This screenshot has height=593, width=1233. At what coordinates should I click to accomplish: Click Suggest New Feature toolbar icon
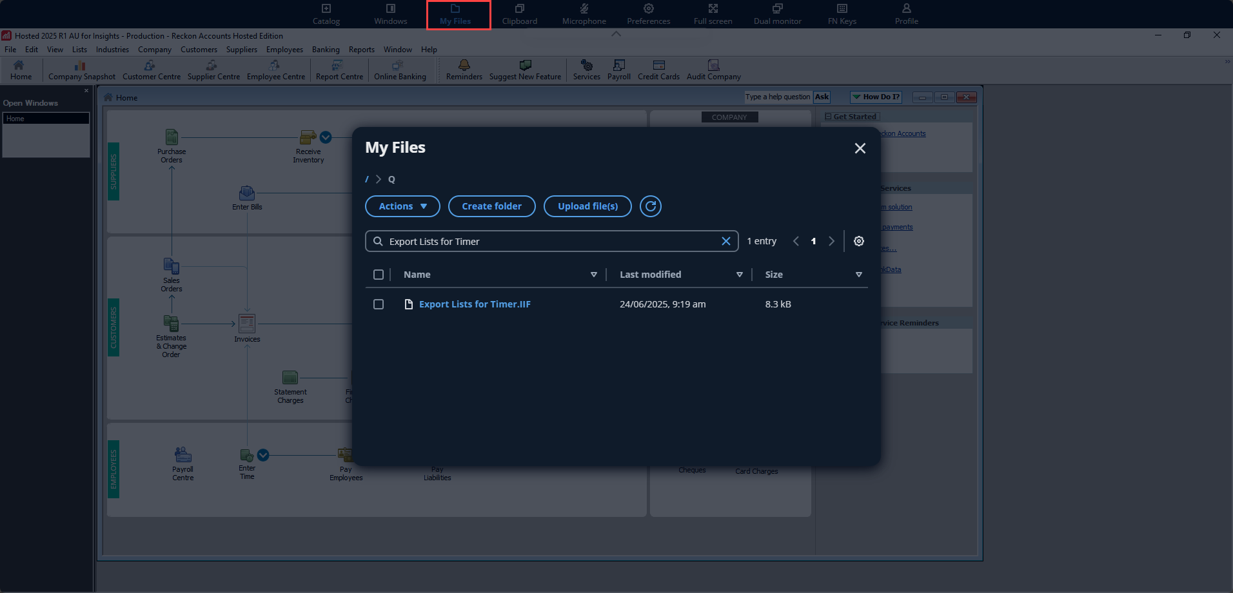tap(525, 70)
